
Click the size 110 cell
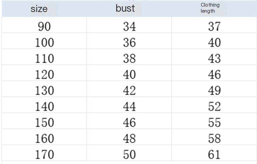click(44, 59)
